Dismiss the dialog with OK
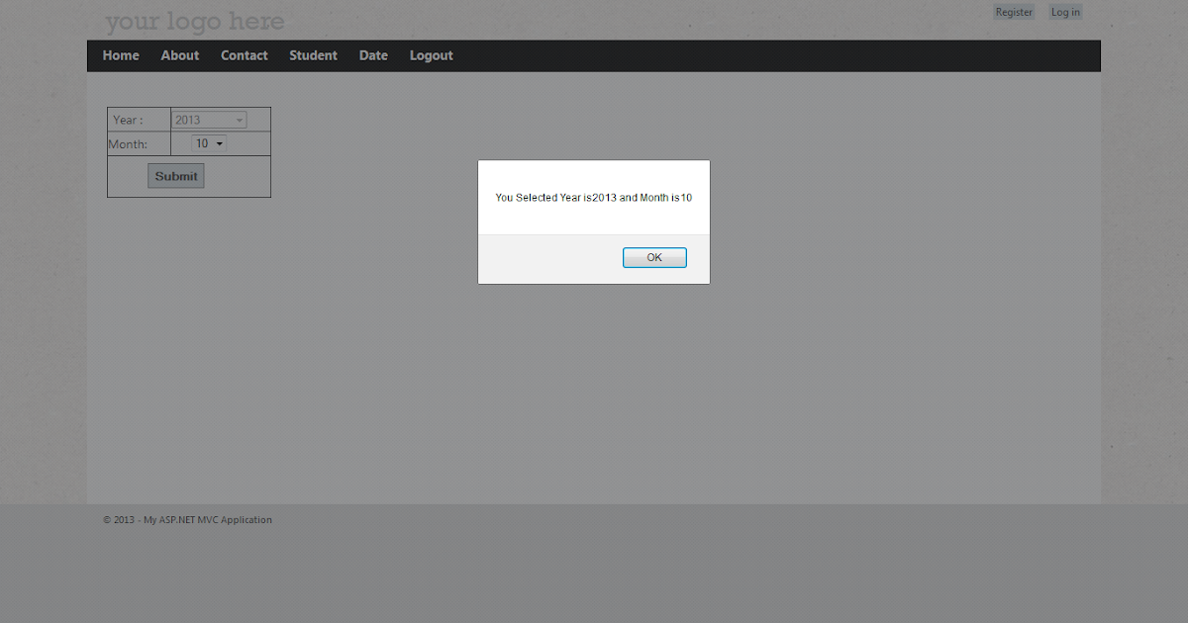Screen dimensions: 1188x623 pos(654,257)
